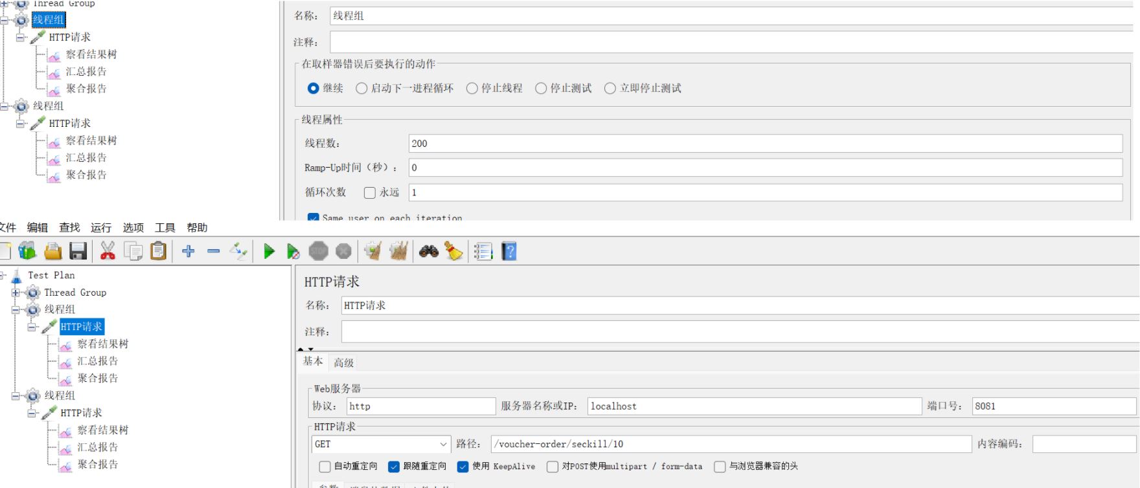Click the 服务器名称或IP field with localhost
Image resolution: width=1140 pixels, height=488 pixels.
(755, 406)
